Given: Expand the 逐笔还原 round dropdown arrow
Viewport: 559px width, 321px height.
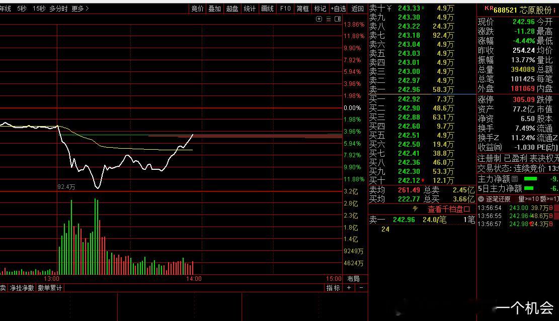Looking at the screenshot, I should click(481, 199).
